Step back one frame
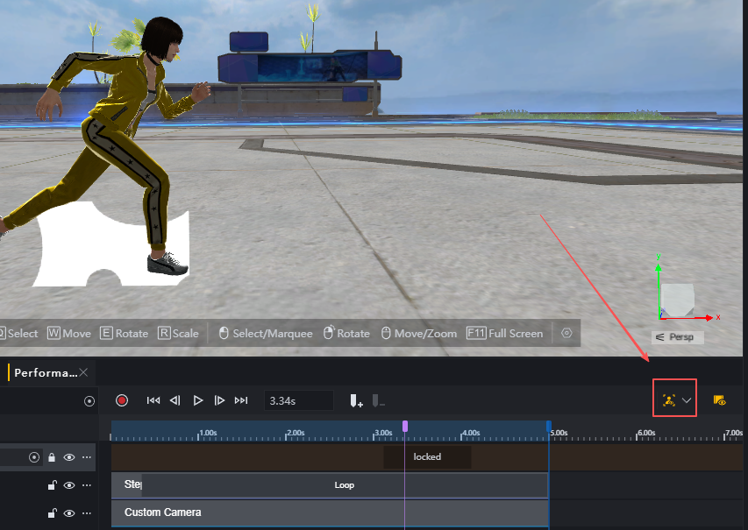 [x=175, y=400]
